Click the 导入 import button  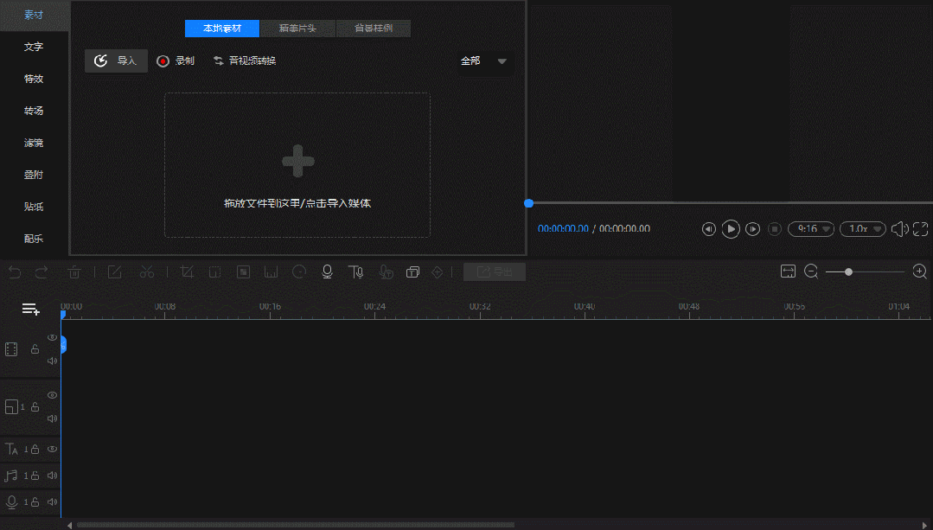(x=116, y=61)
